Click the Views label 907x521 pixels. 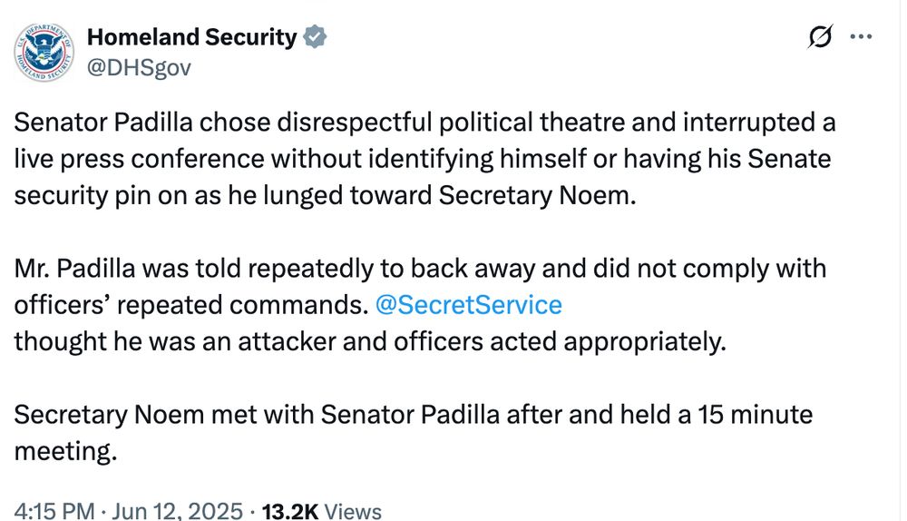point(353,511)
